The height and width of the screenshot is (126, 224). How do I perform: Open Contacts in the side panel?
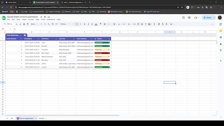coord(221,44)
